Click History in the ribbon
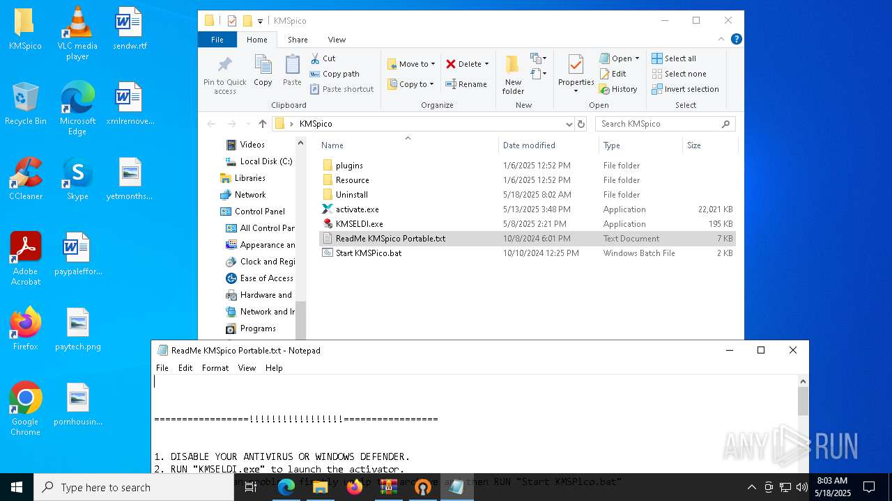 618,89
